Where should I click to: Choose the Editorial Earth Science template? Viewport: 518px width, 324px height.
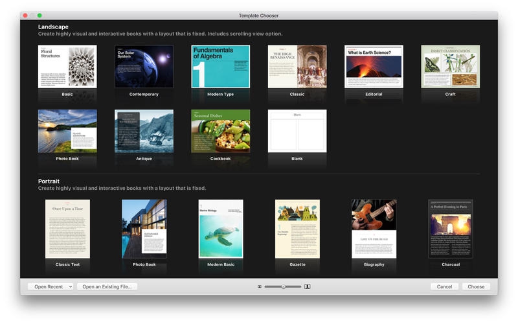coord(374,67)
